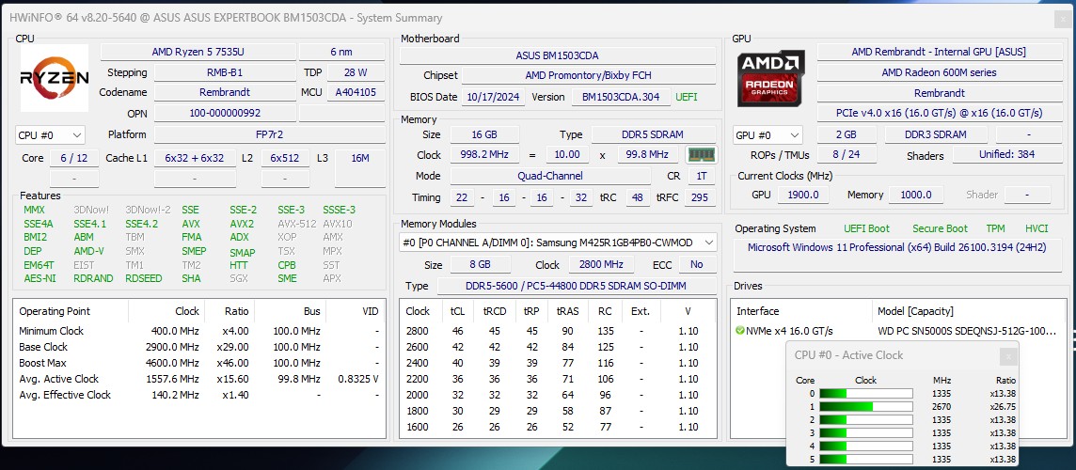Click the AMD Promontory/Bixby FCH chipset field
Screen dimensions: 1076x470
589,75
